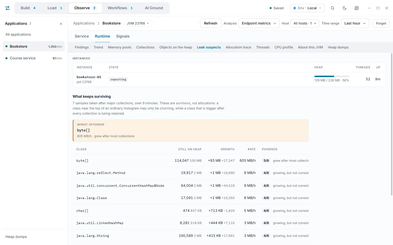Viewport: 393px width, 245px height.
Task: Expand the Endpoint metrics analysis dropdown
Action: coord(259,23)
